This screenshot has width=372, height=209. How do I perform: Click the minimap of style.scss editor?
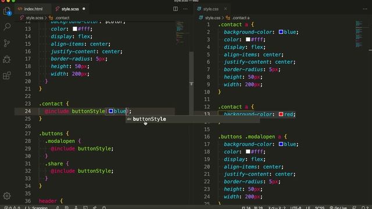182,33
